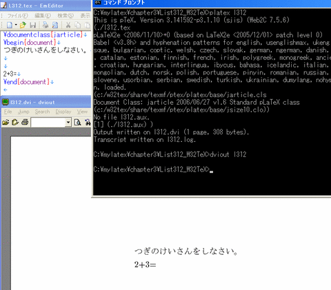Open the Jump menu in dviout
The width and height of the screenshot is (331, 290).
point(23,112)
